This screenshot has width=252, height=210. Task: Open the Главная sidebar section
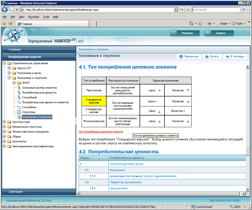(x=39, y=49)
